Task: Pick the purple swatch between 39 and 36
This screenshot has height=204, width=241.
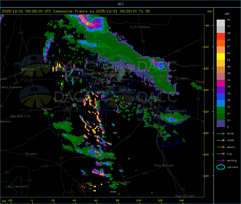Action: tap(221, 90)
